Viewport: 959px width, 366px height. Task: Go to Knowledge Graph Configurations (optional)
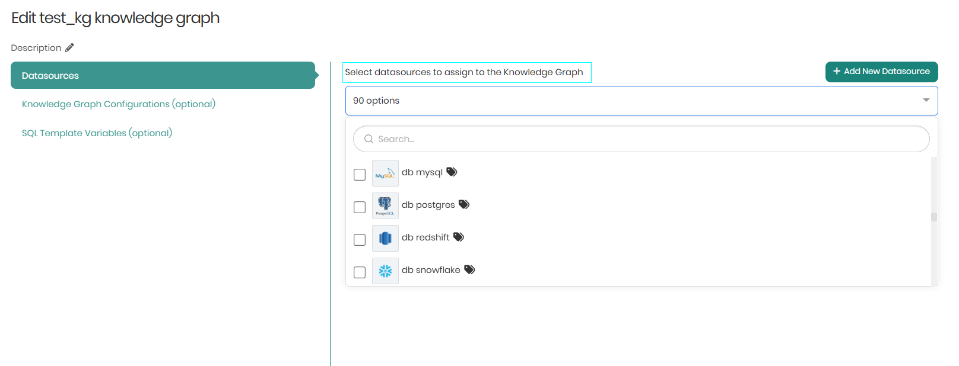[x=119, y=104]
